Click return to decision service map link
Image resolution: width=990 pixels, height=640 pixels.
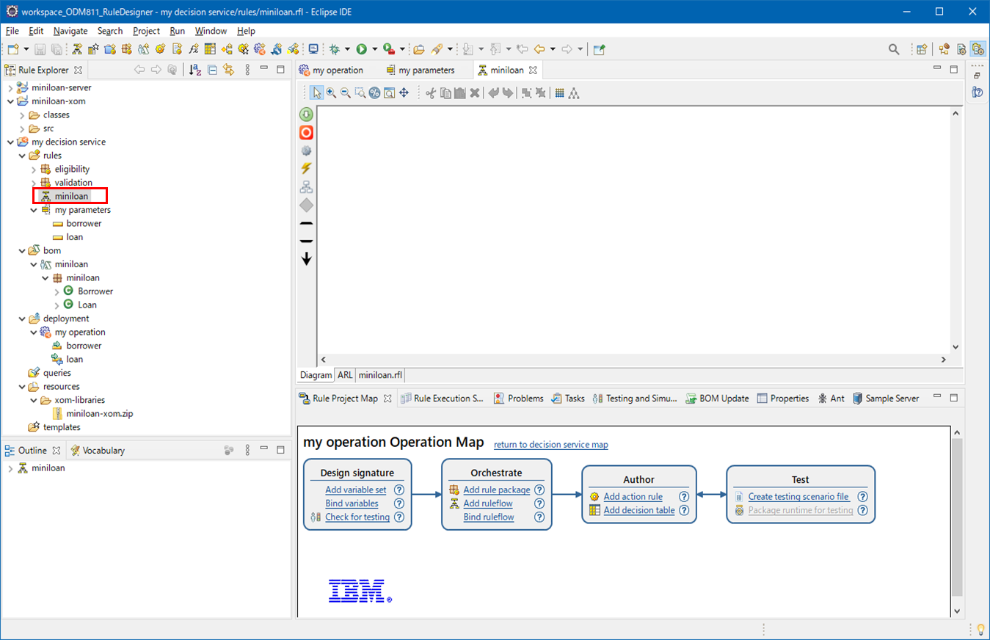pyautogui.click(x=551, y=445)
